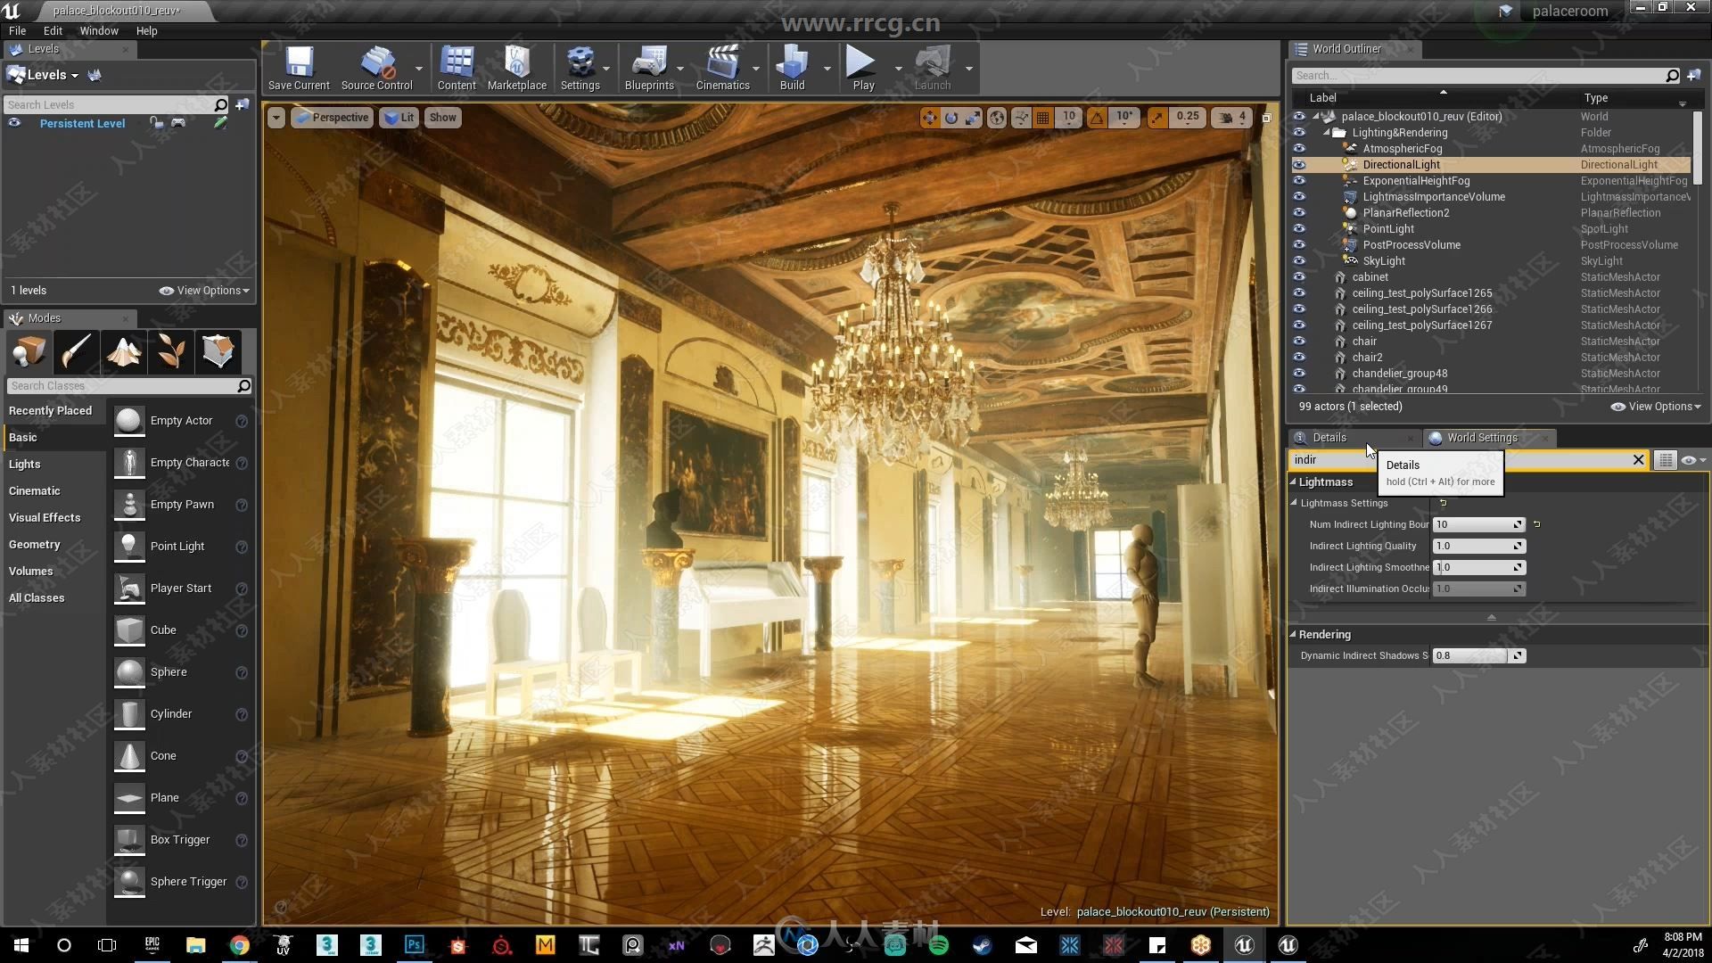Toggle scale snapping in viewport
This screenshot has width=1712, height=963.
click(1157, 118)
